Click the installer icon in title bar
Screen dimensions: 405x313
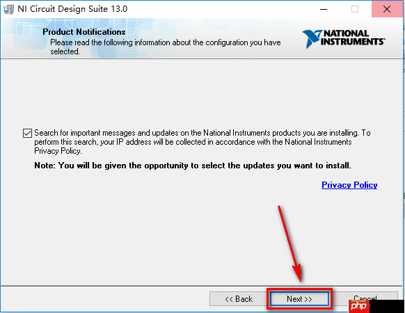(x=8, y=9)
